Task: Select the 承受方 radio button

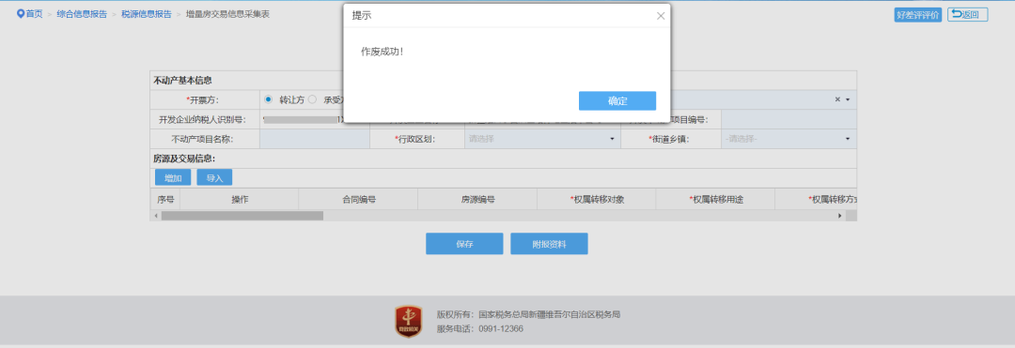Action: (313, 99)
